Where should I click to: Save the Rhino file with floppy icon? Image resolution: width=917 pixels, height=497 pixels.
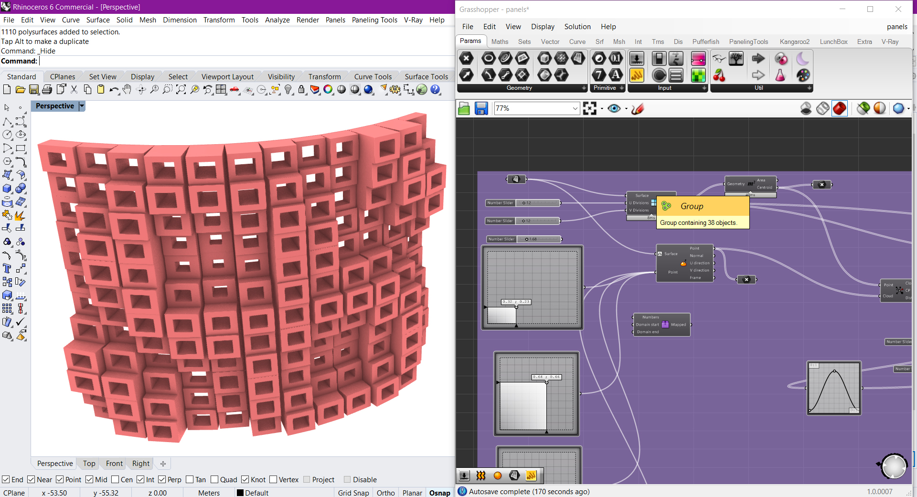(33, 90)
